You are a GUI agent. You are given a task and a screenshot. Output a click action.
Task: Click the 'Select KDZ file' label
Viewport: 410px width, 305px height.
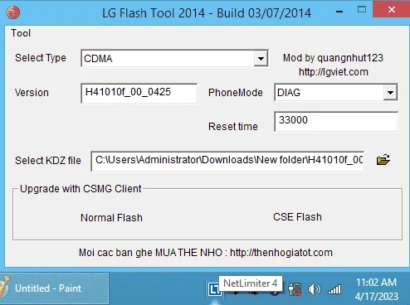pyautogui.click(x=48, y=161)
